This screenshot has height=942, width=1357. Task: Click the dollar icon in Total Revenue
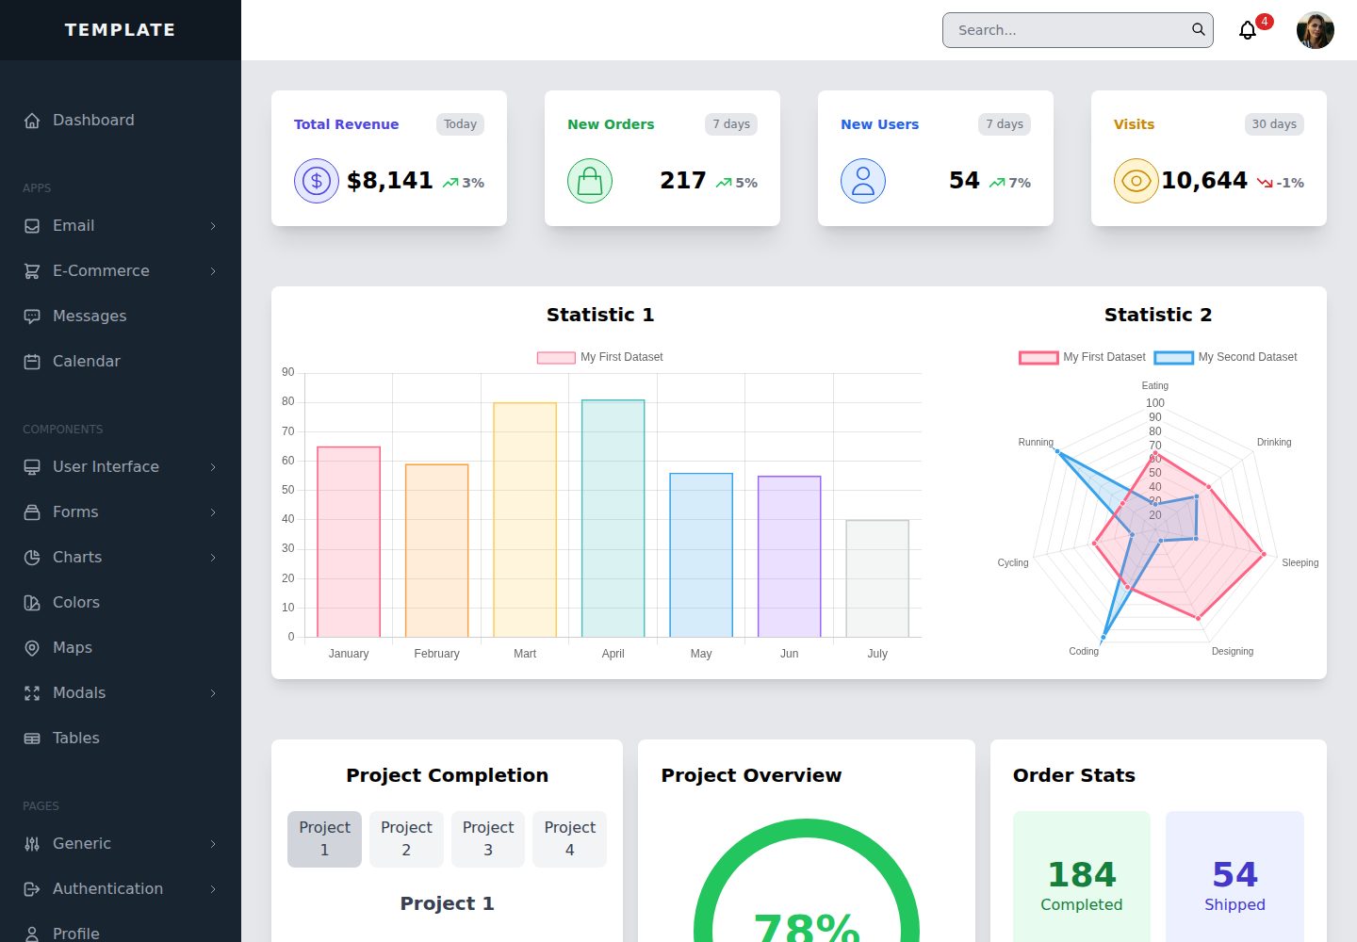point(317,181)
